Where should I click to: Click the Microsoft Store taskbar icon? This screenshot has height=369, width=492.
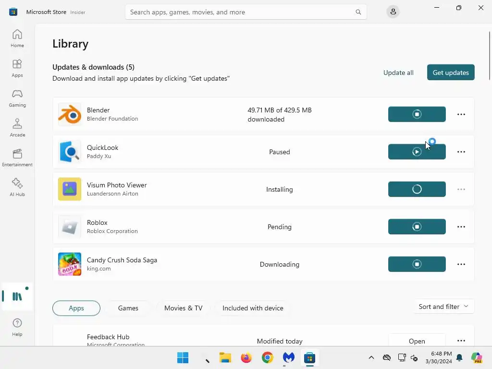(x=309, y=357)
